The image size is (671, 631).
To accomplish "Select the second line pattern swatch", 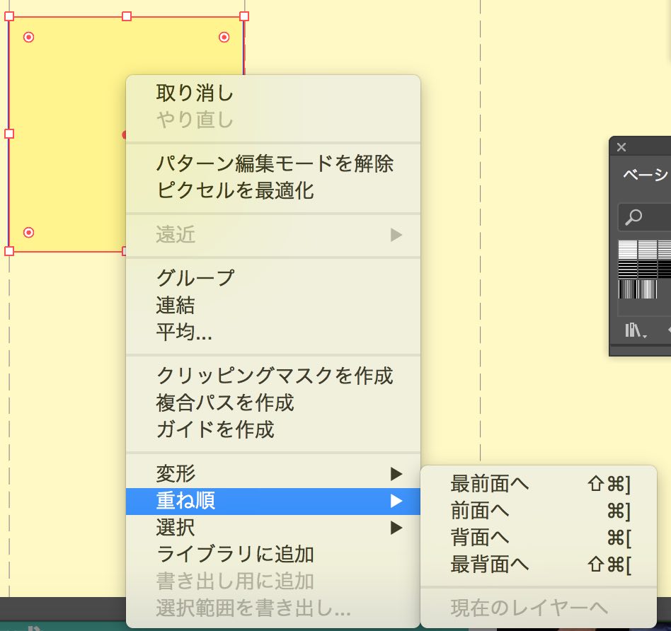I will click(647, 249).
